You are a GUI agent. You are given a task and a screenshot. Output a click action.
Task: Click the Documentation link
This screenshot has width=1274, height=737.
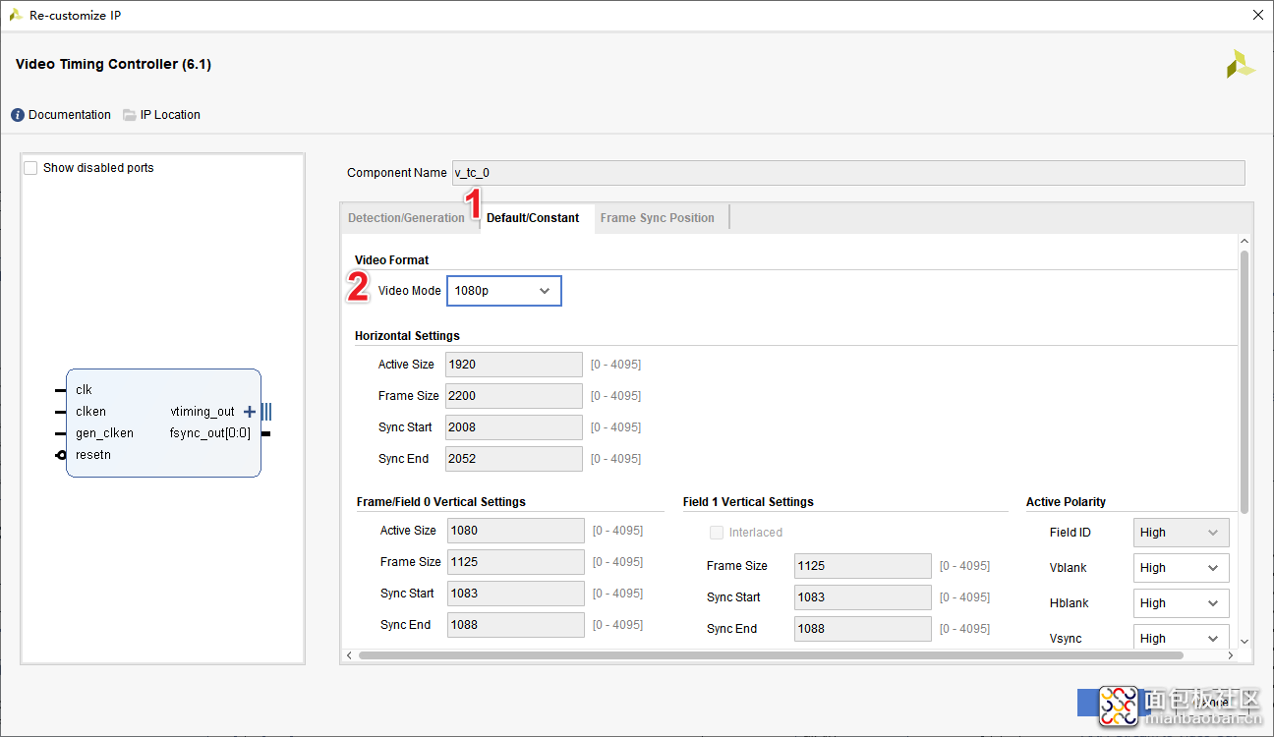click(x=70, y=115)
